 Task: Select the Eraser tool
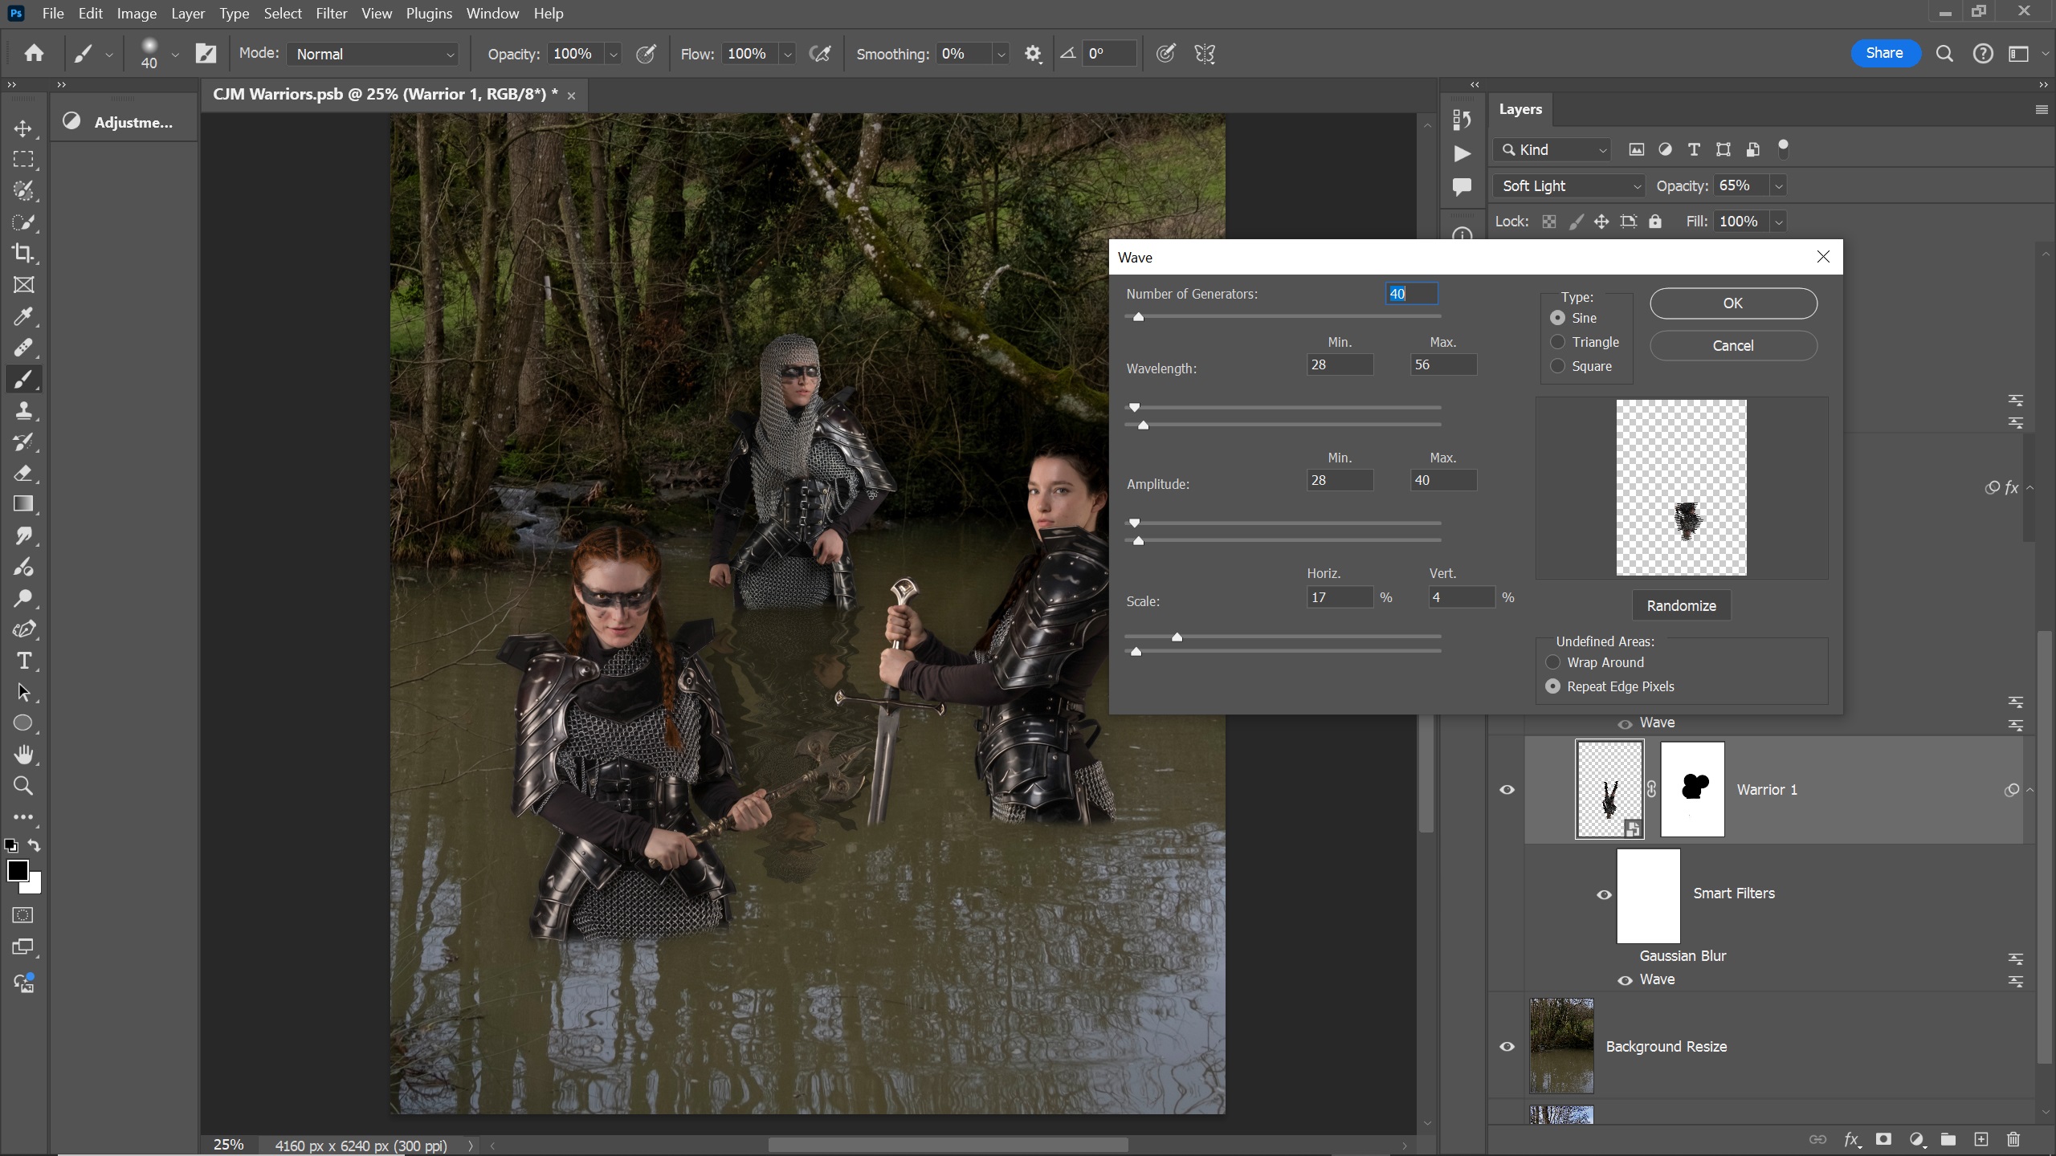23,474
